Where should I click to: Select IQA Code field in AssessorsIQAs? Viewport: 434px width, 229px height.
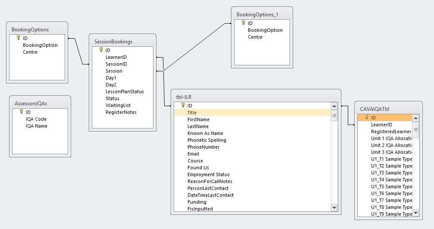pos(40,119)
